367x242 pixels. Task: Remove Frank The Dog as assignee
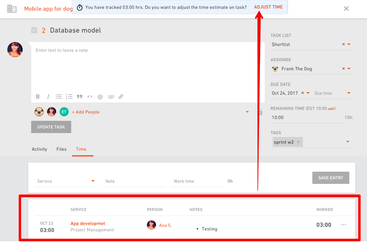344,68
